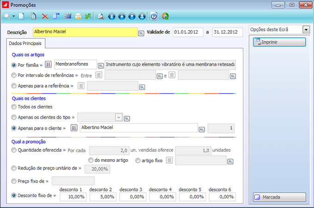Click lookup icon next to Descrição field
This screenshot has width=314, height=208.
[141, 33]
